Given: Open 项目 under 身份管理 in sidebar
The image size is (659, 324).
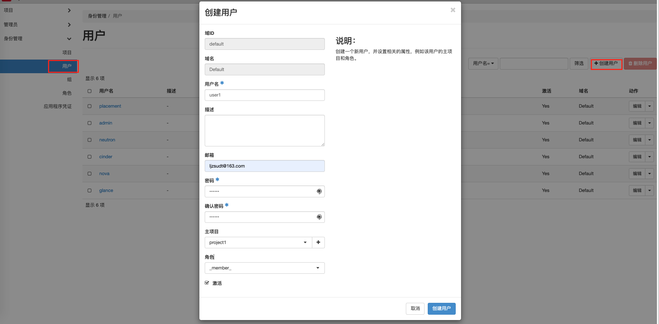Looking at the screenshot, I should click(67, 53).
